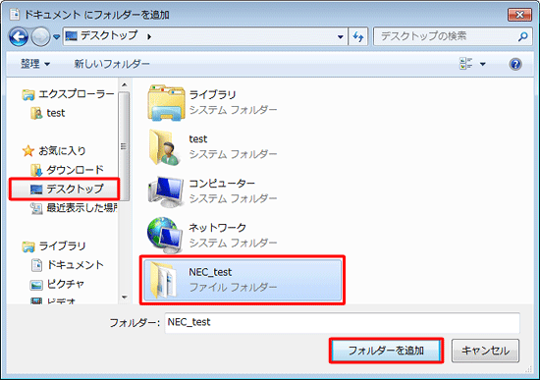Expand the arrow after デスクトップ in address bar
Image resolution: width=540 pixels, height=380 pixels.
pos(149,36)
